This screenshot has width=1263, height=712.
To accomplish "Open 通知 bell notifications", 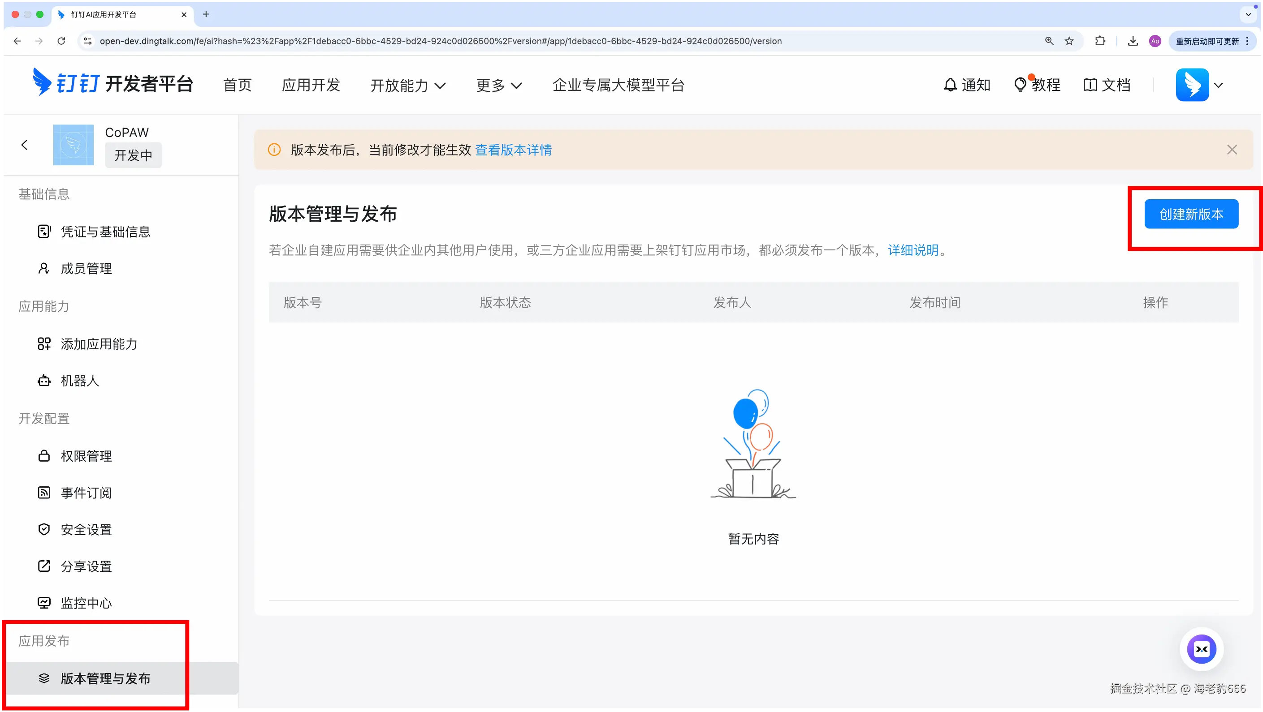I will click(x=967, y=85).
